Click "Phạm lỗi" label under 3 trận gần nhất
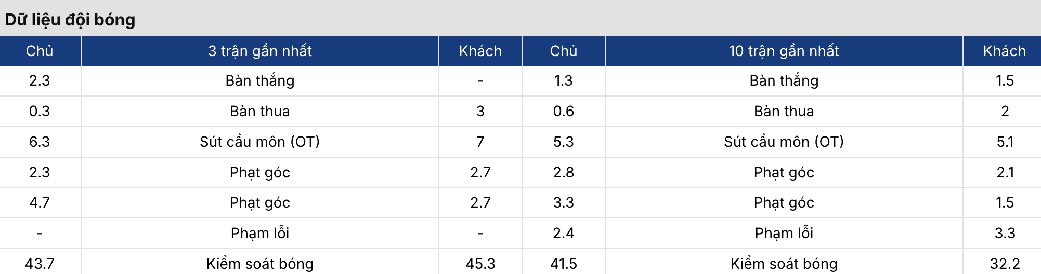 260,233
